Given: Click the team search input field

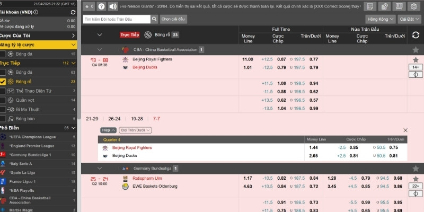Looking at the screenshot, I should [x=117, y=19].
